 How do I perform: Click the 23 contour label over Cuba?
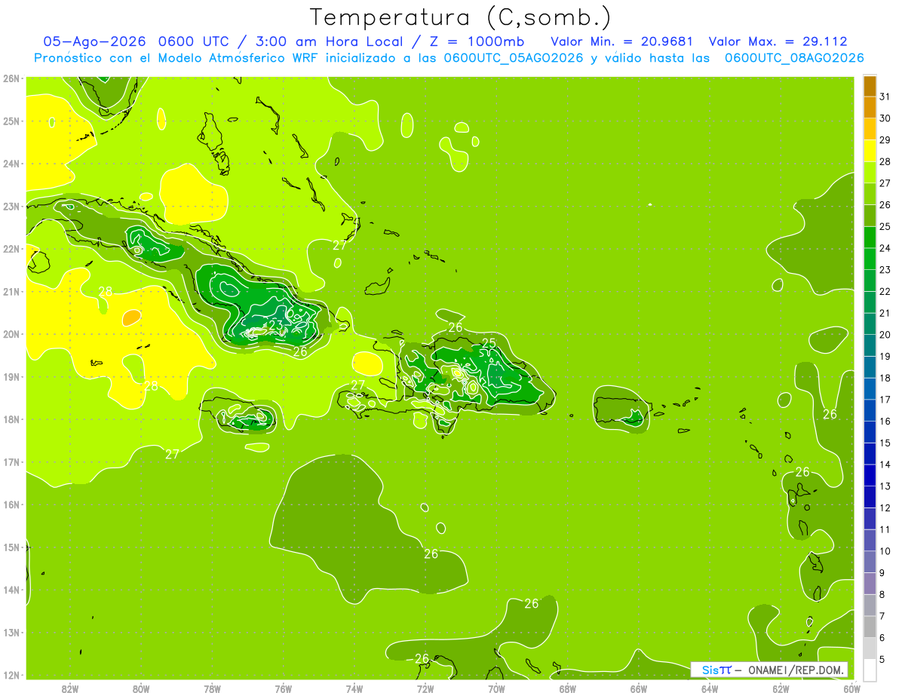(x=276, y=326)
